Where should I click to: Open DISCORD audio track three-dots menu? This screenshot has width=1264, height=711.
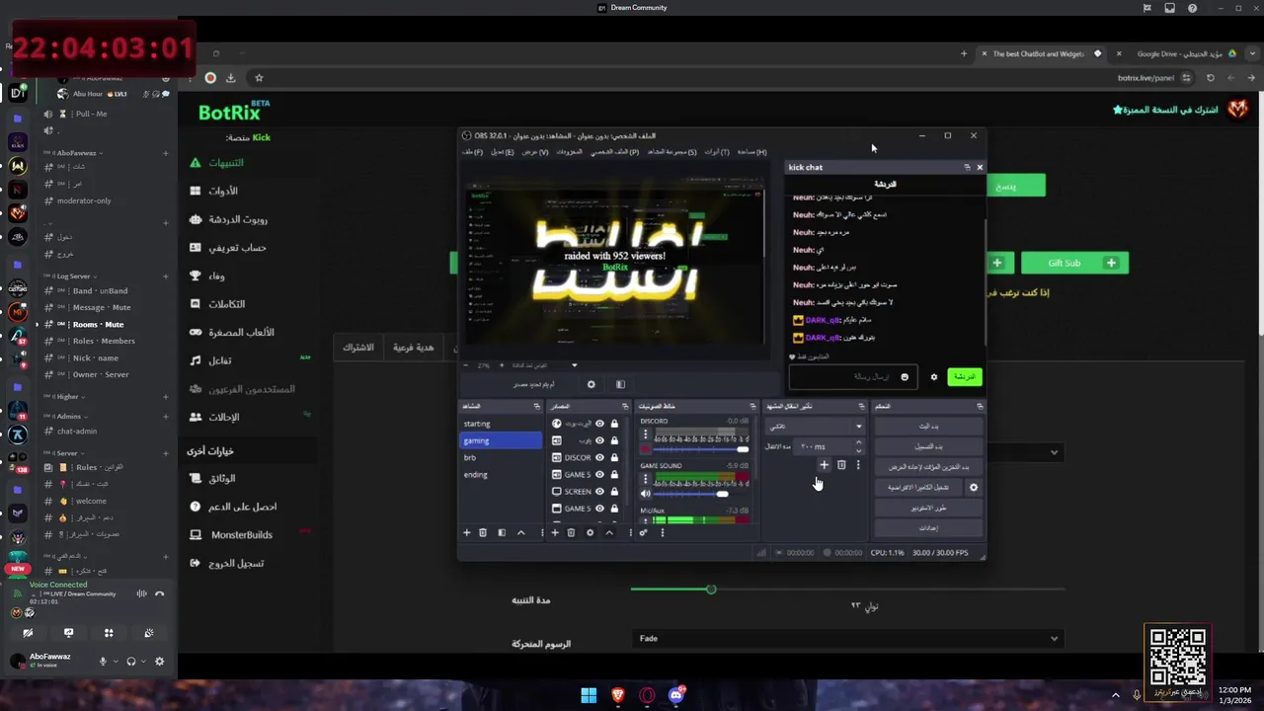(645, 435)
